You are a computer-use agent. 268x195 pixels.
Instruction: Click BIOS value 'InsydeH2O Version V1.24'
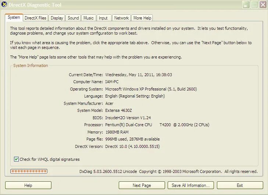pyautogui.click(x=128, y=118)
